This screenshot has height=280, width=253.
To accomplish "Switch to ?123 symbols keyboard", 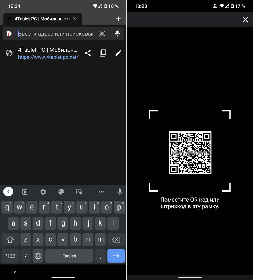I will (x=10, y=256).
